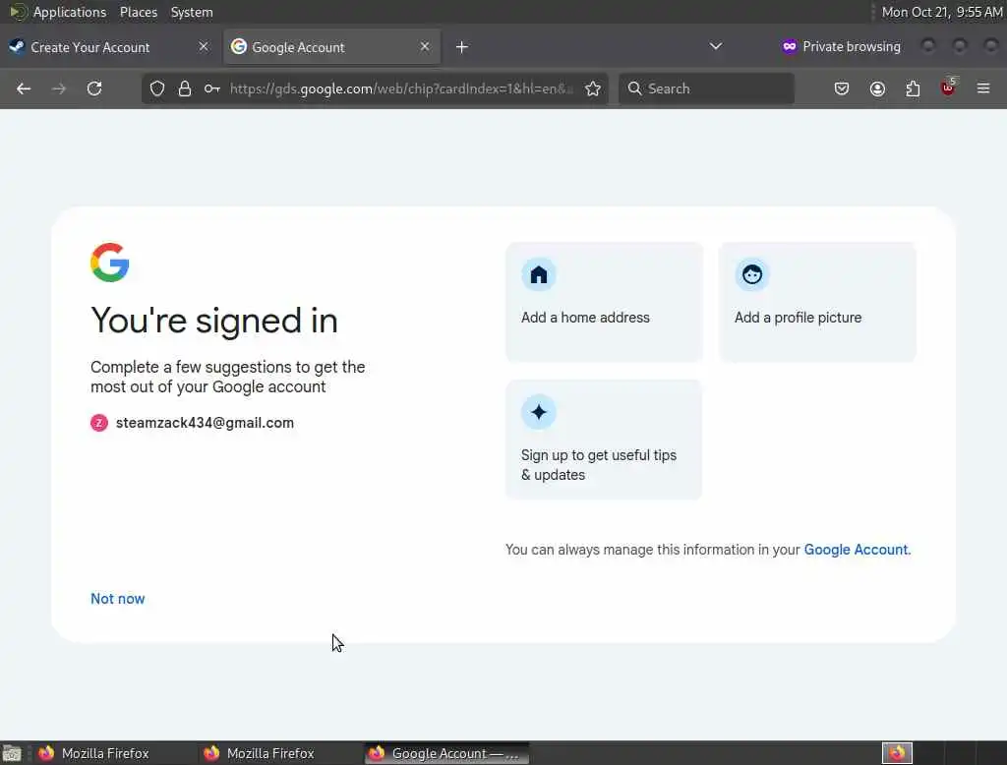The height and width of the screenshot is (765, 1007).
Task: Click the forward navigation arrow
Action: [x=58, y=88]
